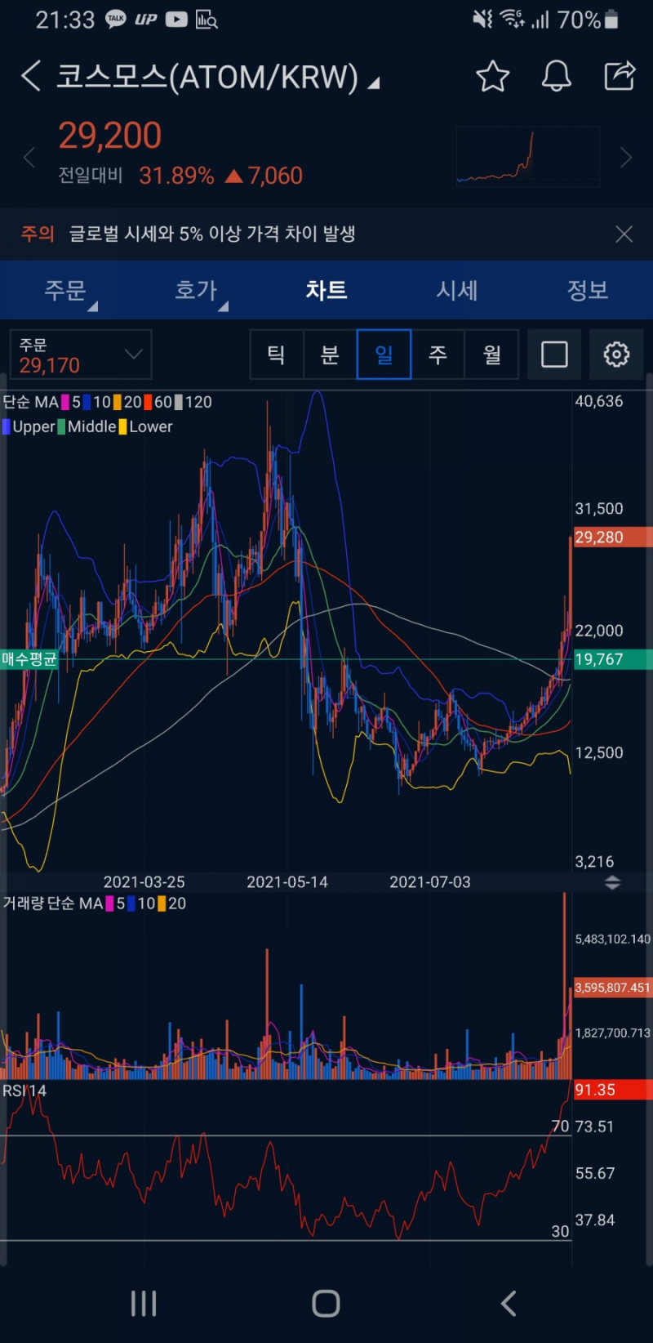The height and width of the screenshot is (1343, 653).
Task: Go to the previous coin with the left arrow
Action: pos(29,157)
